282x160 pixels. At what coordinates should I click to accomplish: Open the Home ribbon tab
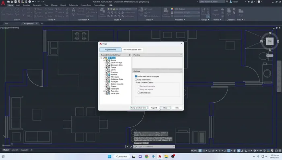10,5
